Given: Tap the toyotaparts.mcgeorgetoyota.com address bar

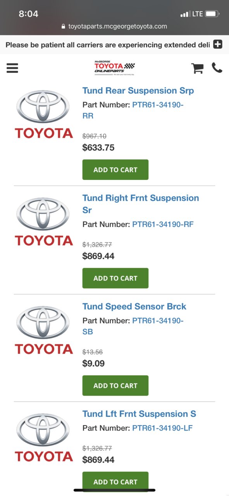Looking at the screenshot, I should (x=114, y=26).
